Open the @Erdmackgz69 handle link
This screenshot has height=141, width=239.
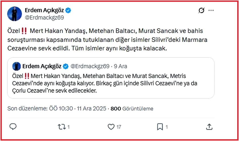click(44, 18)
